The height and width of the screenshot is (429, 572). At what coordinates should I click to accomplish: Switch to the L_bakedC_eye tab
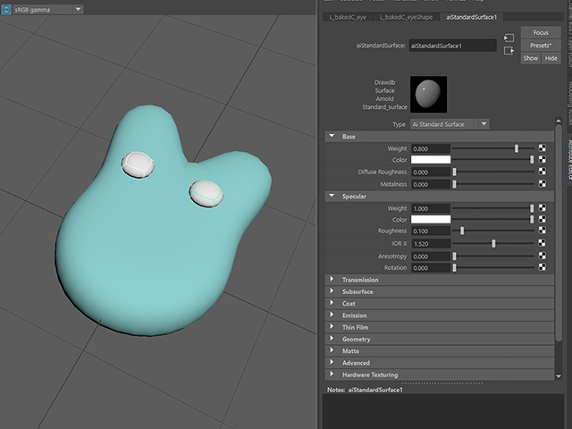(x=348, y=17)
